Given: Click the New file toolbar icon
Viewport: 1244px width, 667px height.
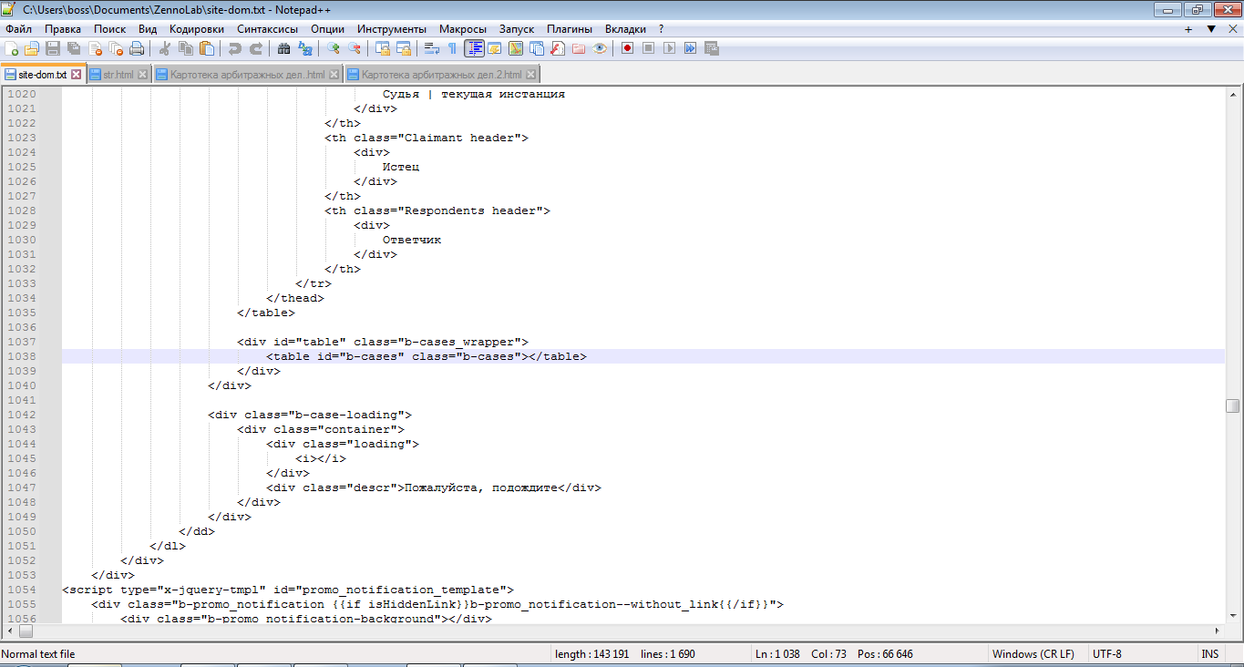Looking at the screenshot, I should click(12, 48).
